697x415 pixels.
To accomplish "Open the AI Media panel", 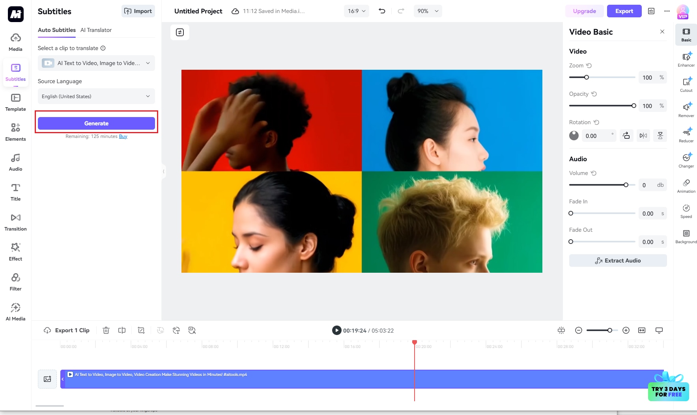I will (x=15, y=312).
